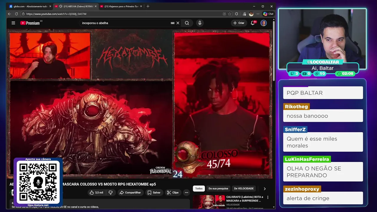Viewport: 377px width, 212px height.
Task: Select the Da sua pesquisa chip
Action: click(x=218, y=188)
